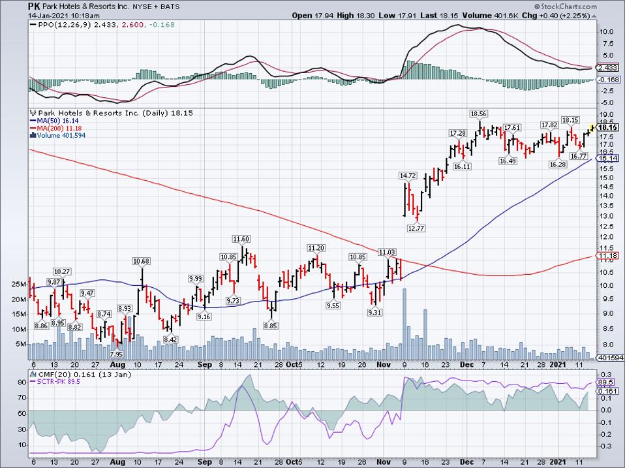Click the PK ticker symbol in header
The height and width of the screenshot is (468, 625).
(33, 7)
